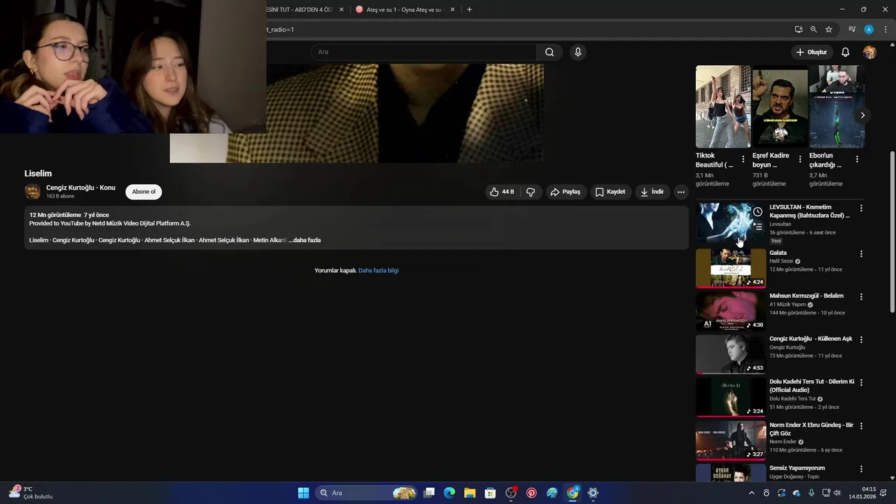Click the YouTube search magnifier button
Screen dimensions: 896x504
pyautogui.click(x=549, y=52)
